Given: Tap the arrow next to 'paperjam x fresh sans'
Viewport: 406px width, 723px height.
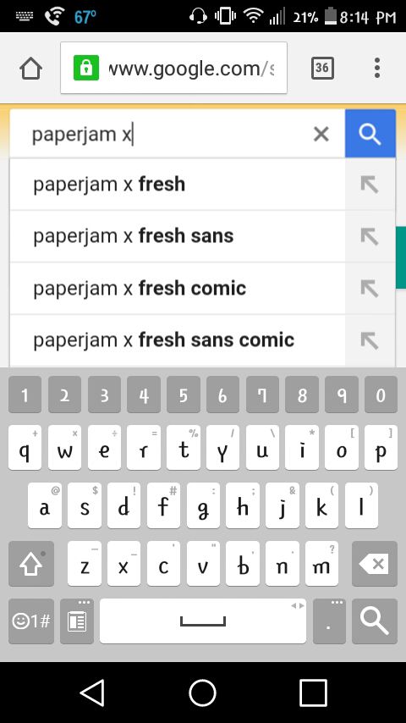Looking at the screenshot, I should point(370,236).
